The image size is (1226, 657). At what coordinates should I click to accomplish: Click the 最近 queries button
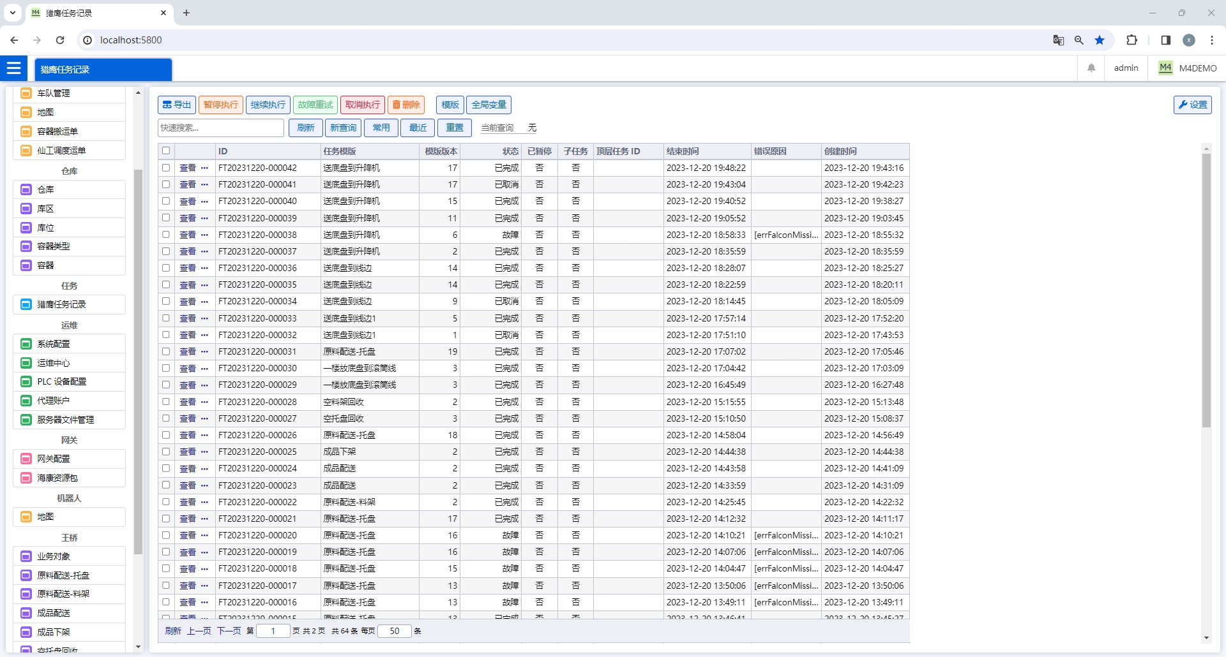(418, 128)
